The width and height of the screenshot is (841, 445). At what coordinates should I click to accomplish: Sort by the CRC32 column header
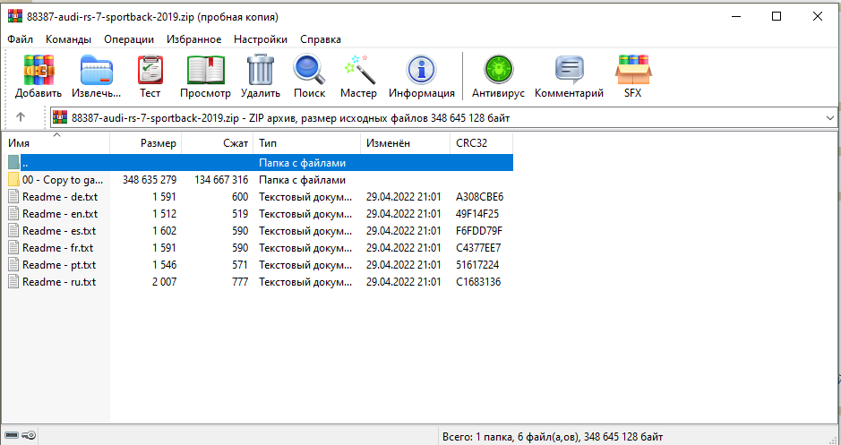[x=482, y=143]
